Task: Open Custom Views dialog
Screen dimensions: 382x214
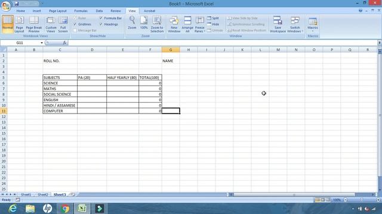Action: (51, 24)
